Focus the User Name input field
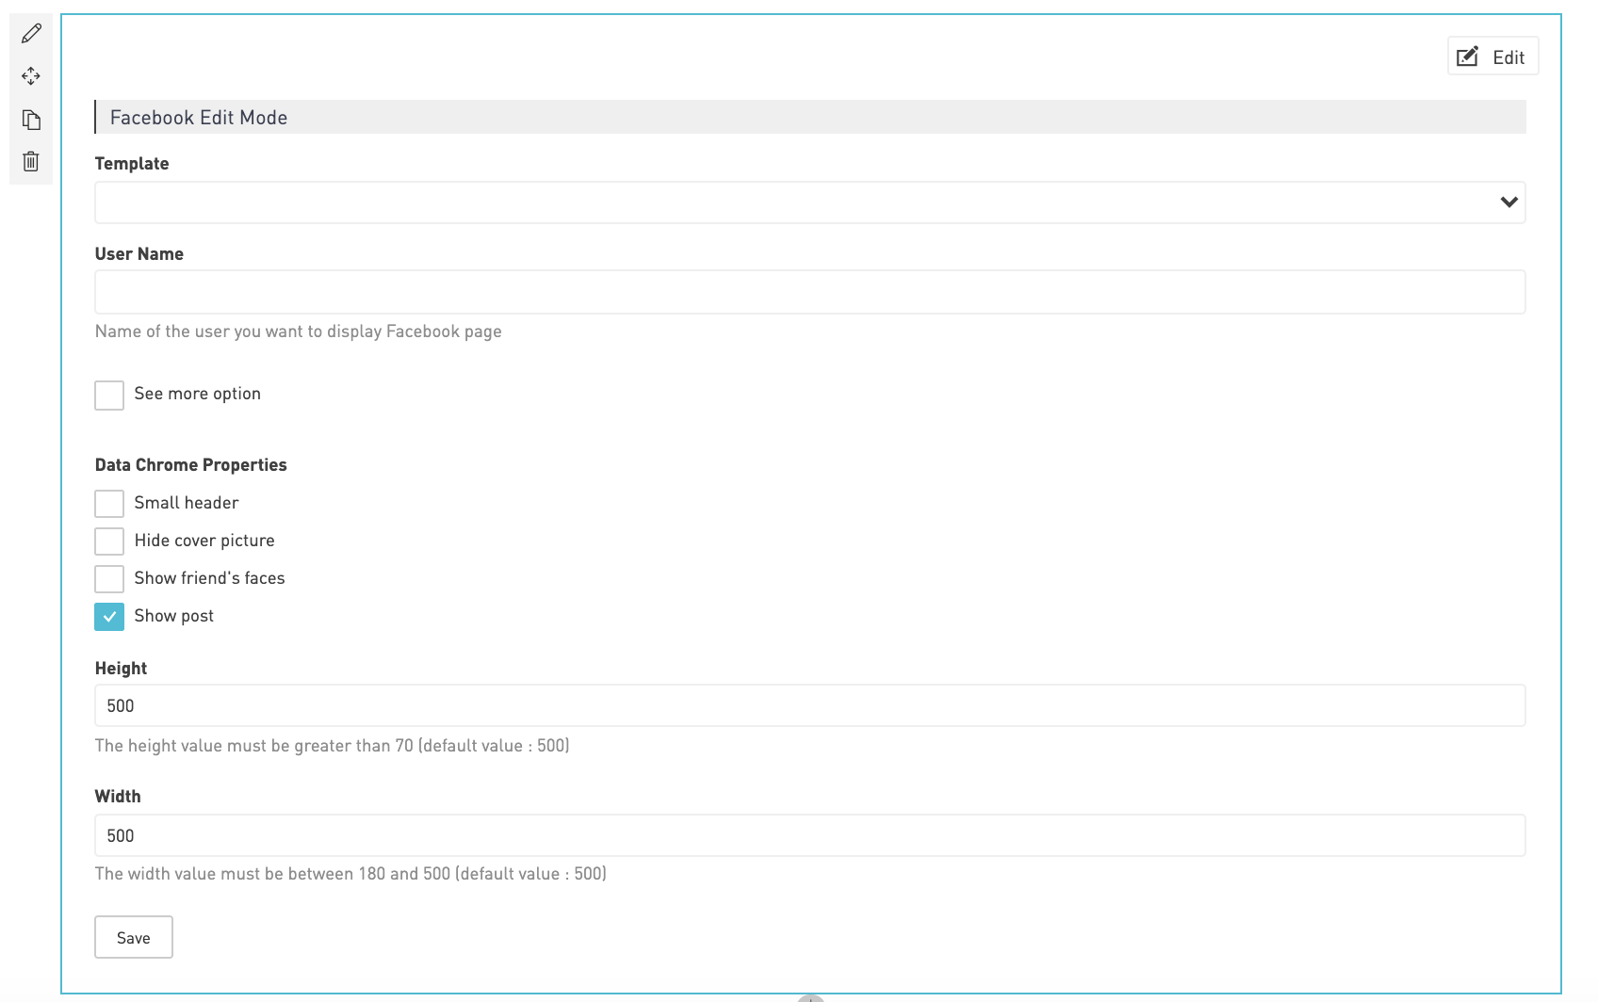Image resolution: width=1598 pixels, height=1002 pixels. click(x=809, y=292)
